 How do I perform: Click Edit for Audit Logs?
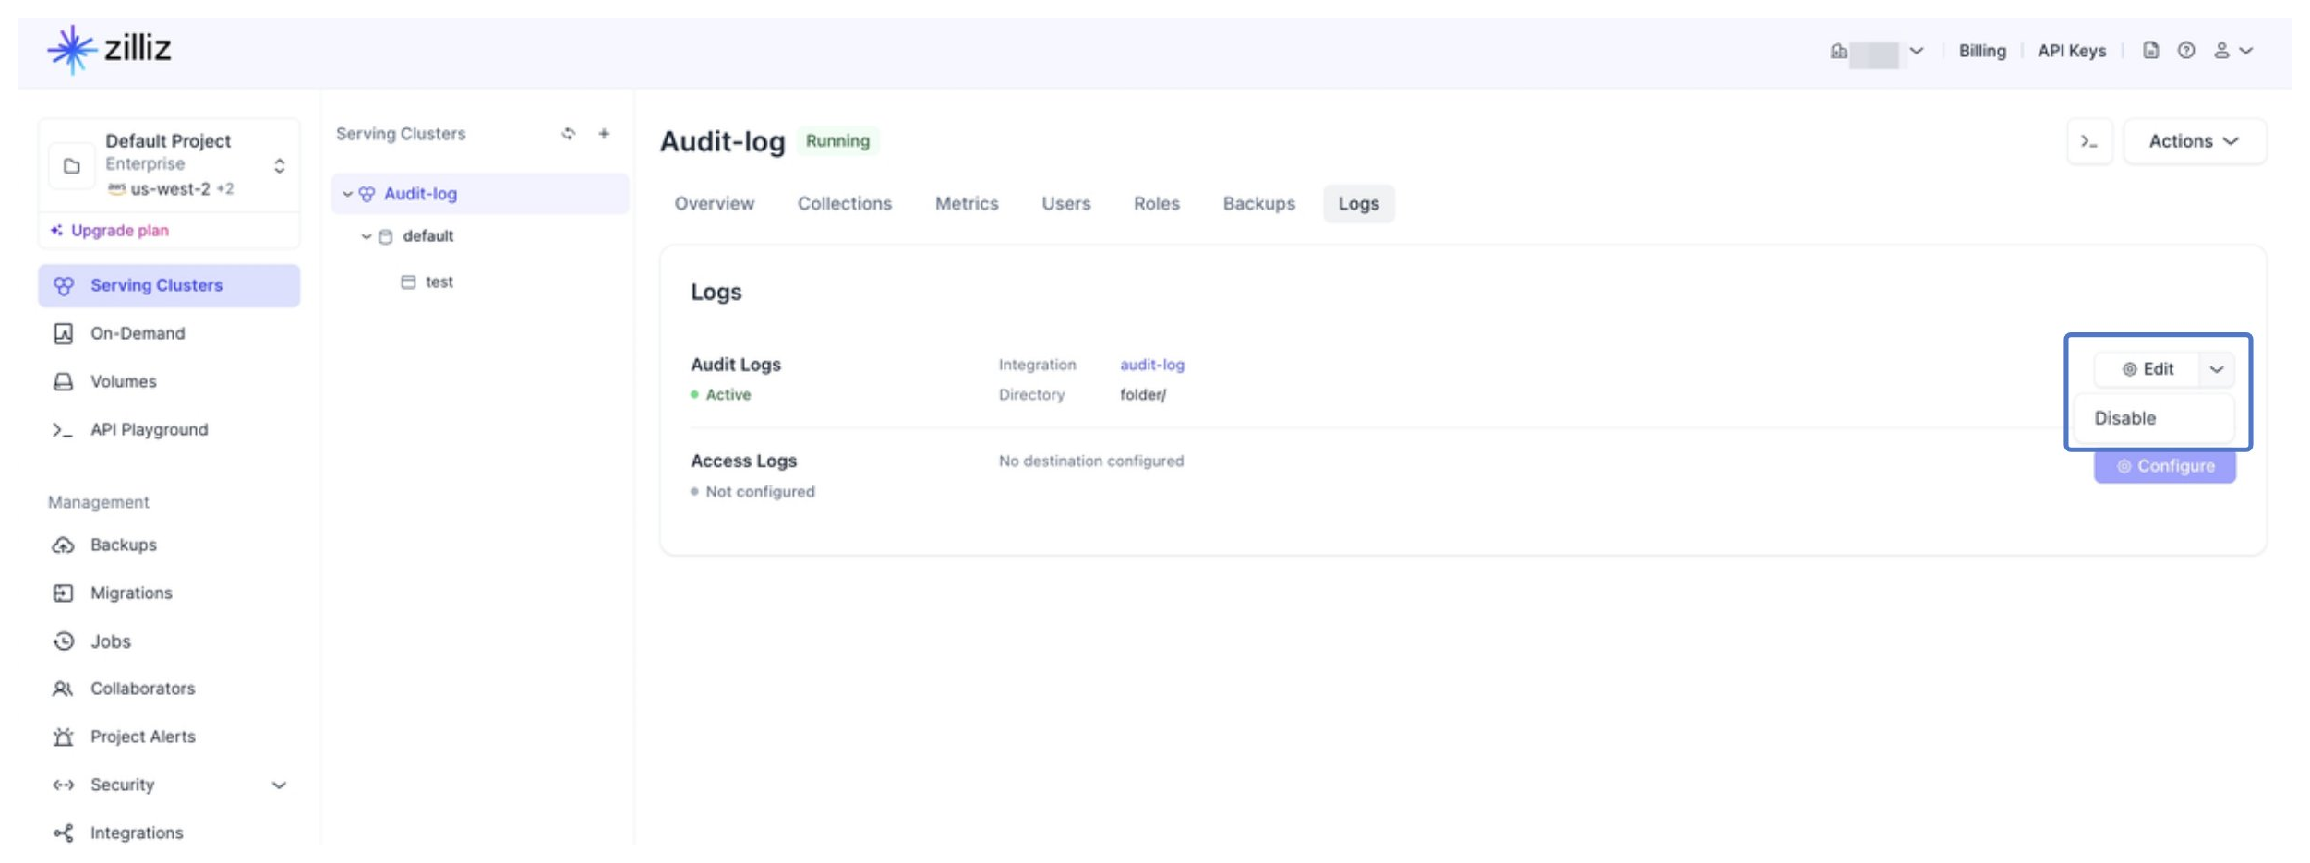tap(2148, 369)
